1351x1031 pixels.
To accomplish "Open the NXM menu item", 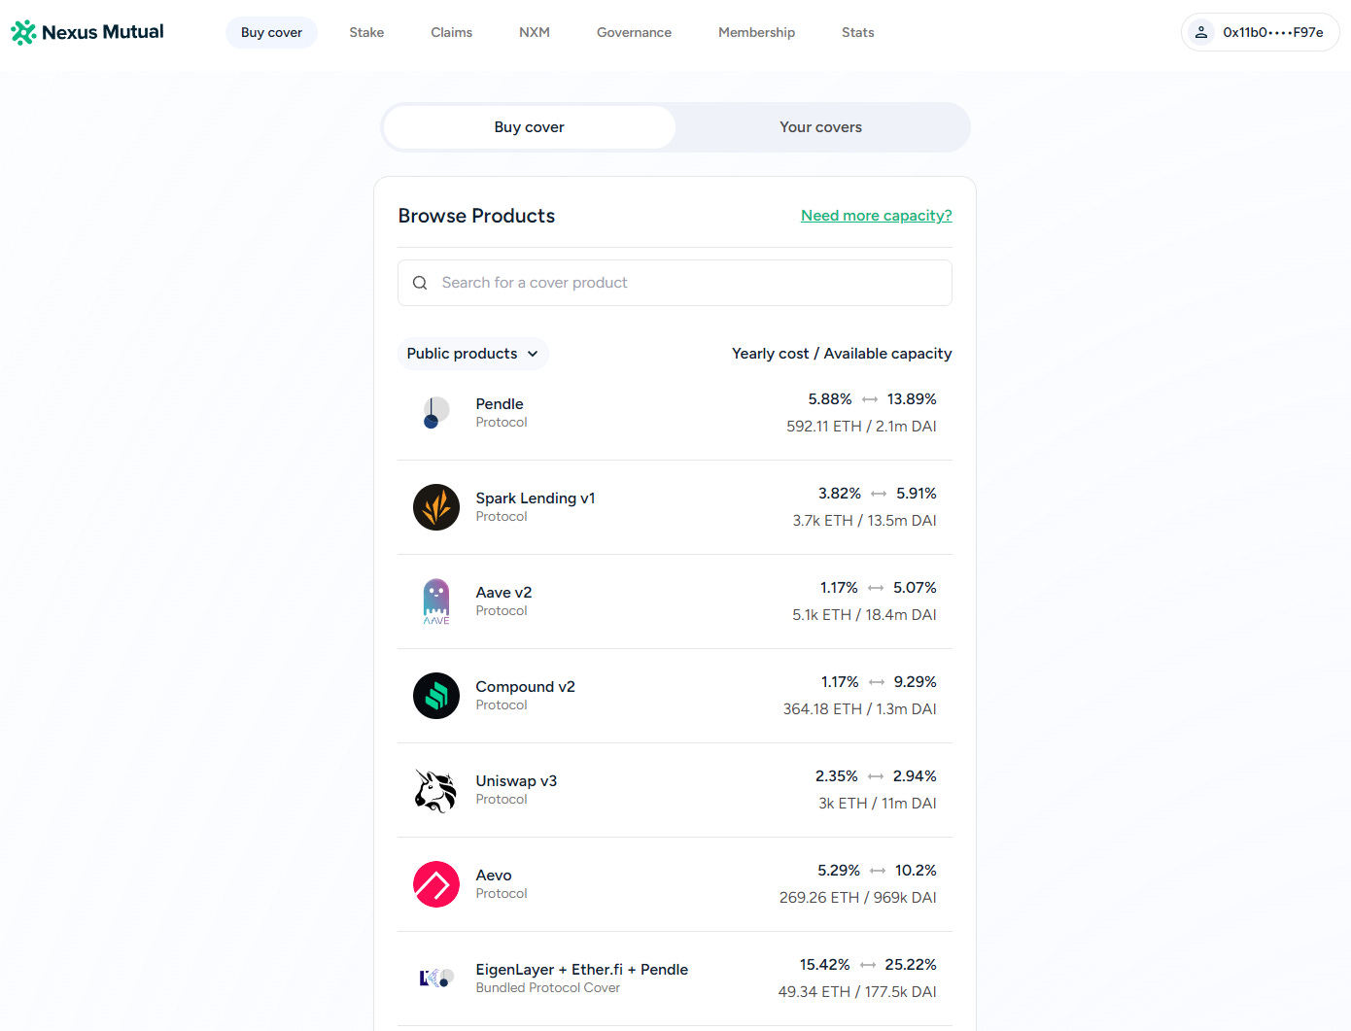I will [x=535, y=32].
